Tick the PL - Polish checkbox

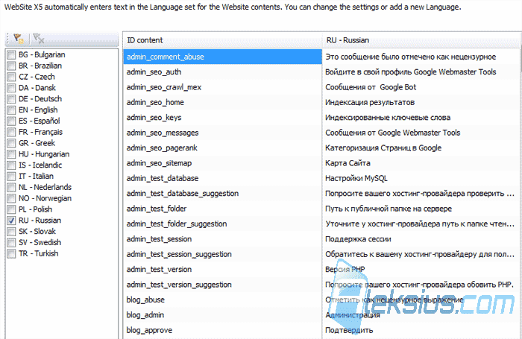pos(11,209)
